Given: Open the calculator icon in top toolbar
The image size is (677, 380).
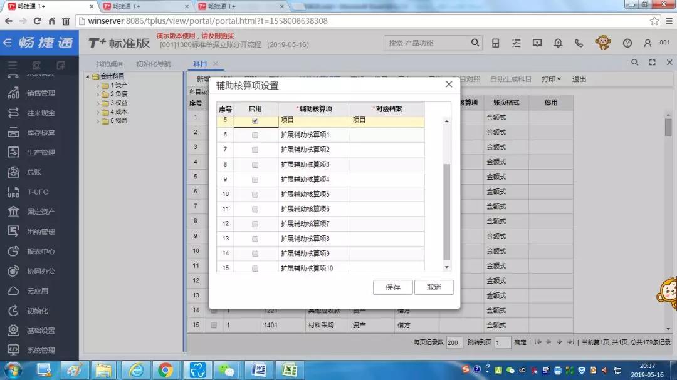Looking at the screenshot, I should click(x=496, y=43).
